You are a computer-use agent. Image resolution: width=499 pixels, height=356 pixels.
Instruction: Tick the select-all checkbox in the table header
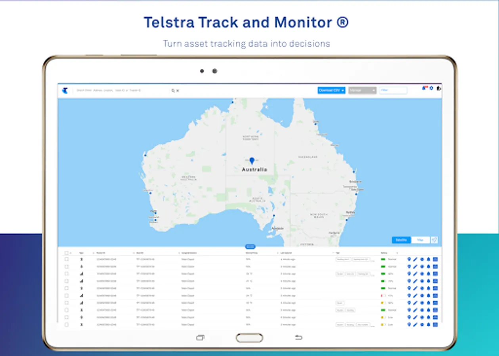click(x=67, y=253)
